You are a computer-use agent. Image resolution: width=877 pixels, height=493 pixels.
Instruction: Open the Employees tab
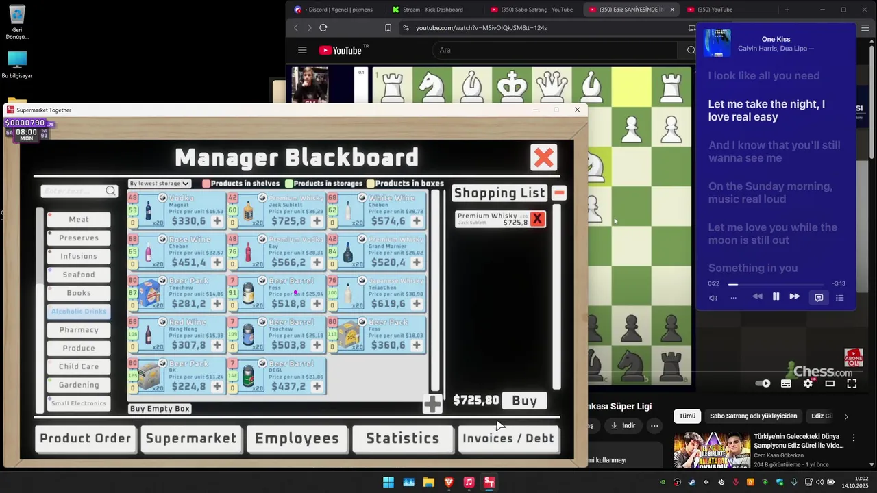[297, 439]
